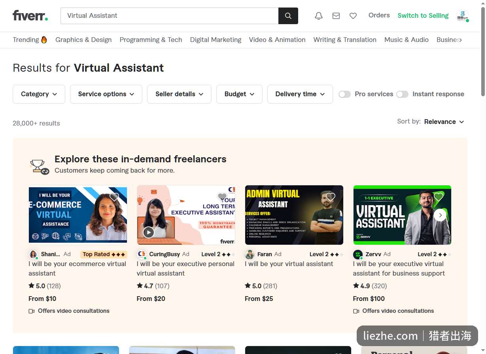Open the Sort by Relevance dropdown

click(444, 122)
